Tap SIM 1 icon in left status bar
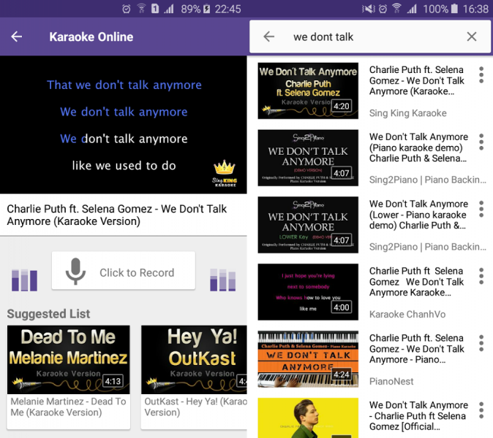 pyautogui.click(x=155, y=9)
